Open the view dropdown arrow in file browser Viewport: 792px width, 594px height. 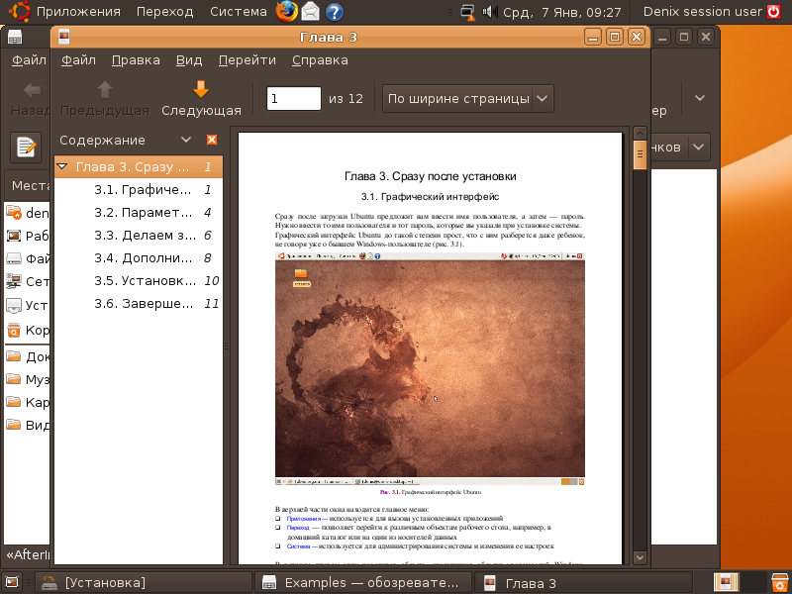(x=698, y=147)
